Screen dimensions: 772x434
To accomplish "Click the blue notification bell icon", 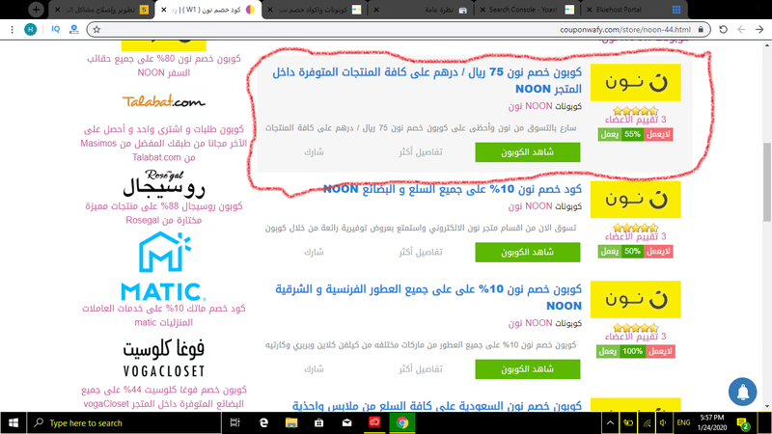I will pos(742,392).
